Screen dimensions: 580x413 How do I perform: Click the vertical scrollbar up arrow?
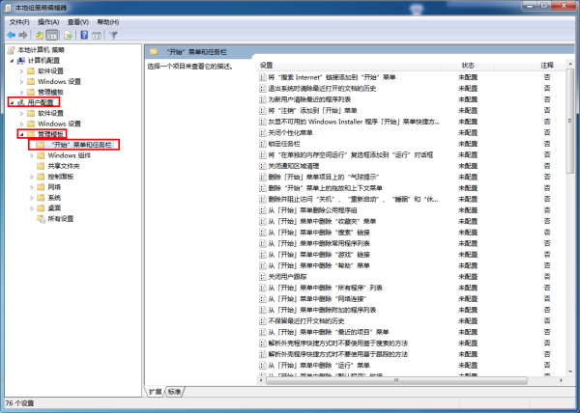click(x=570, y=65)
